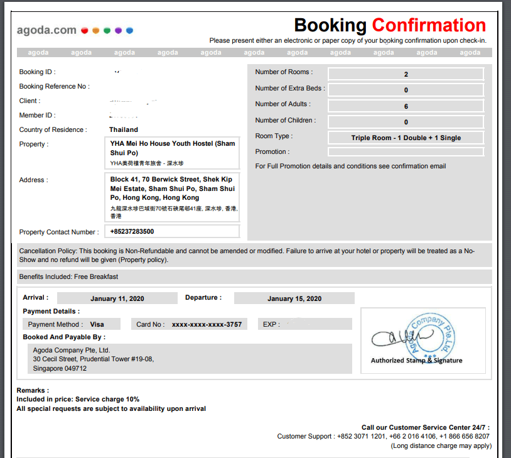Click the property contact number +85237283500

click(x=132, y=232)
